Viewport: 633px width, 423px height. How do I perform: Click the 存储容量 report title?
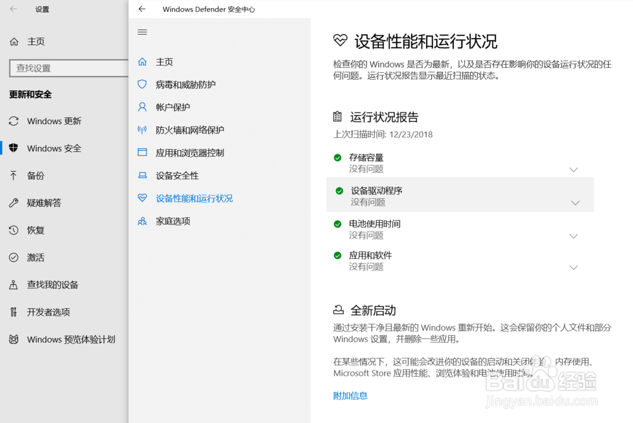366,158
